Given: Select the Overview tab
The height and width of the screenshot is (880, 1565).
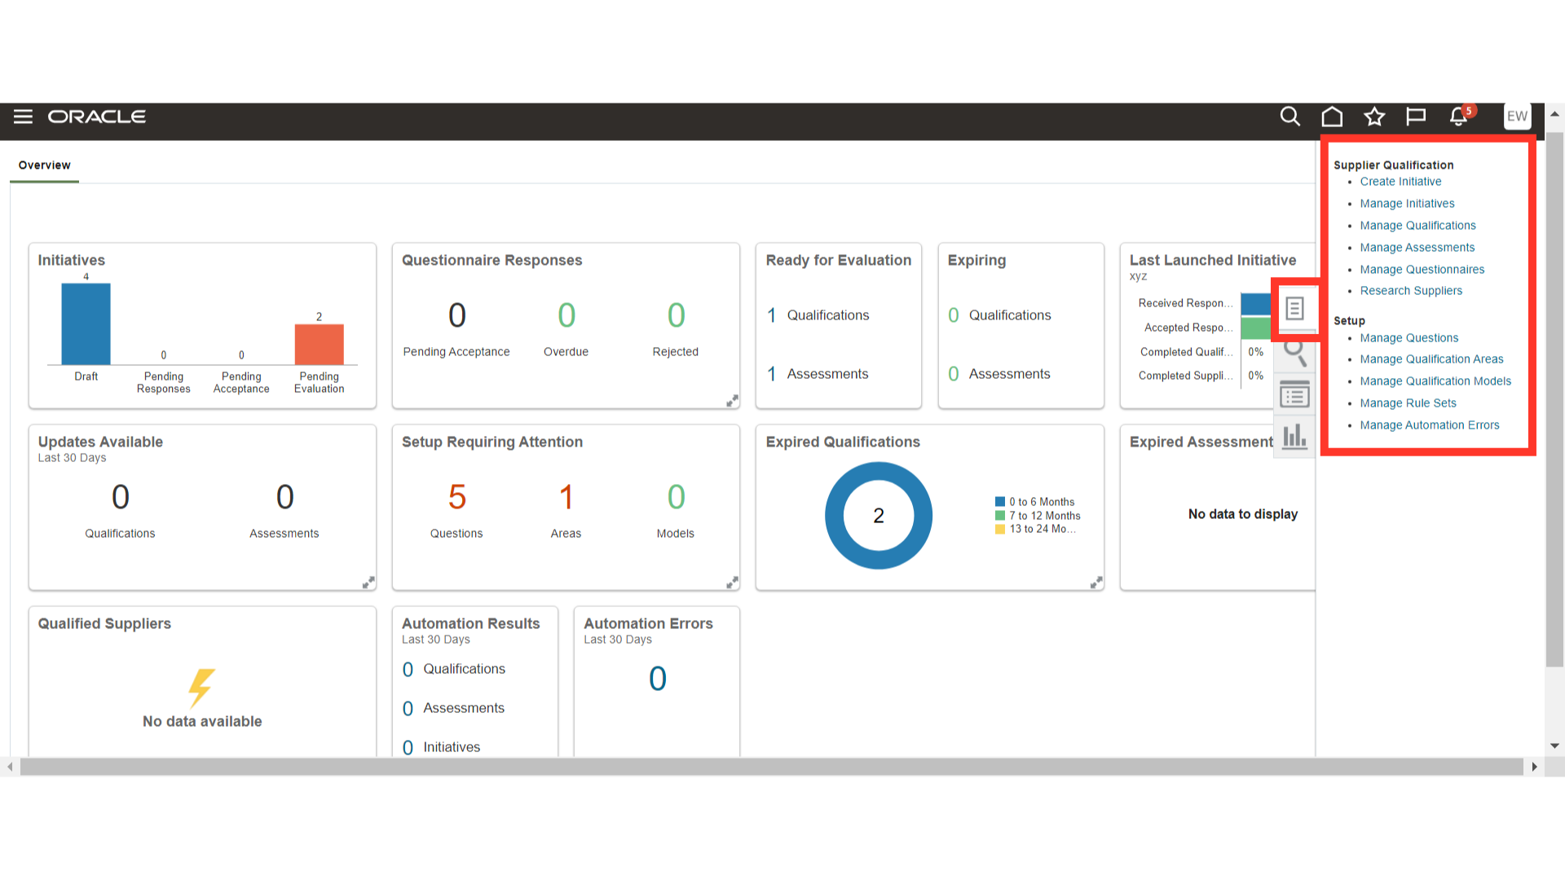Looking at the screenshot, I should 44,165.
